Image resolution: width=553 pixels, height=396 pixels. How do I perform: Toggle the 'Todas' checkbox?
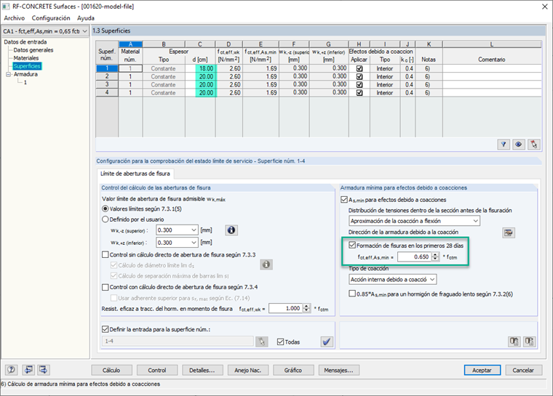tap(280, 342)
